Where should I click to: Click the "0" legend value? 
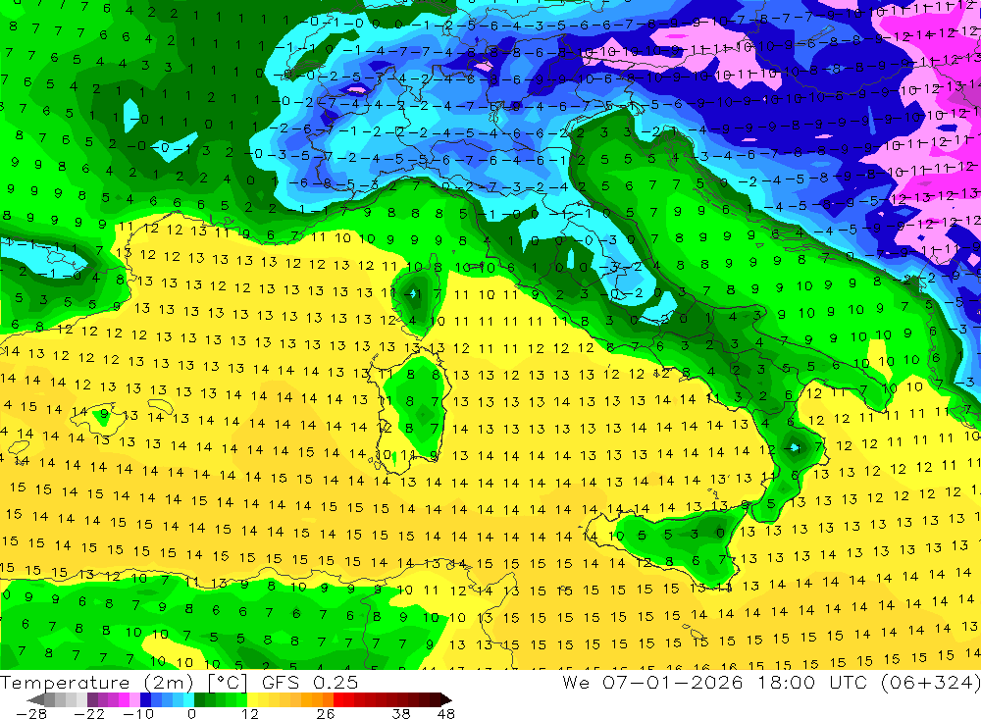191,713
